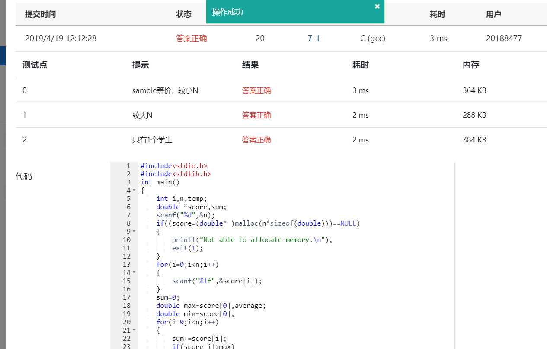This screenshot has width=547, height=349.
Task: Click code line sum+=score[i];
Action: coord(199,339)
